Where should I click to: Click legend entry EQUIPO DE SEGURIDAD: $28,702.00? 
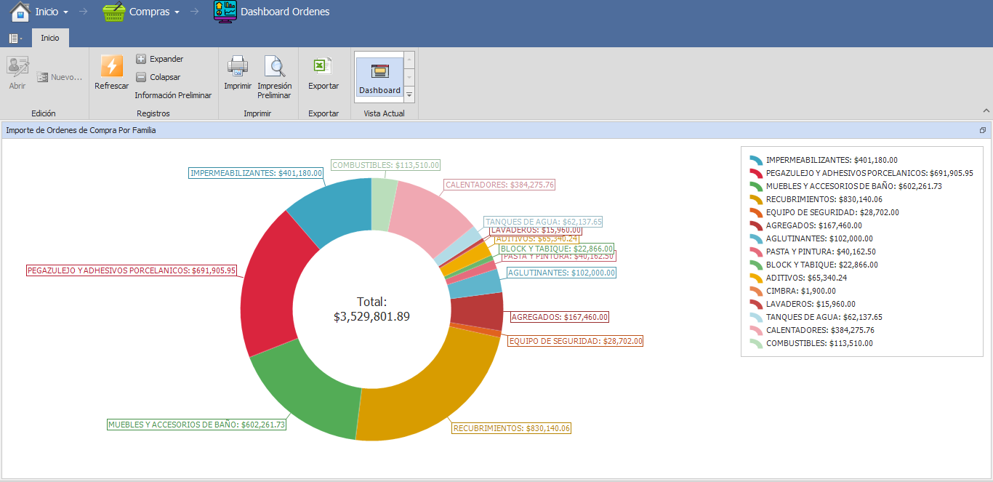coord(832,212)
